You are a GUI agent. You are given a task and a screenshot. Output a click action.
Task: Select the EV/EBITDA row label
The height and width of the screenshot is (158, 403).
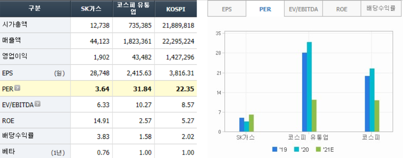tap(18, 105)
